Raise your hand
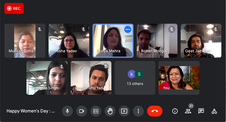Screen dimensions: 226x122 [110, 111]
